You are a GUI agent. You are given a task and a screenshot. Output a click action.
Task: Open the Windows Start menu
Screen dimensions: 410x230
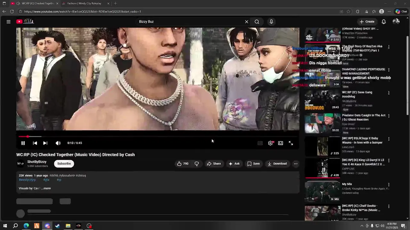coord(4,226)
